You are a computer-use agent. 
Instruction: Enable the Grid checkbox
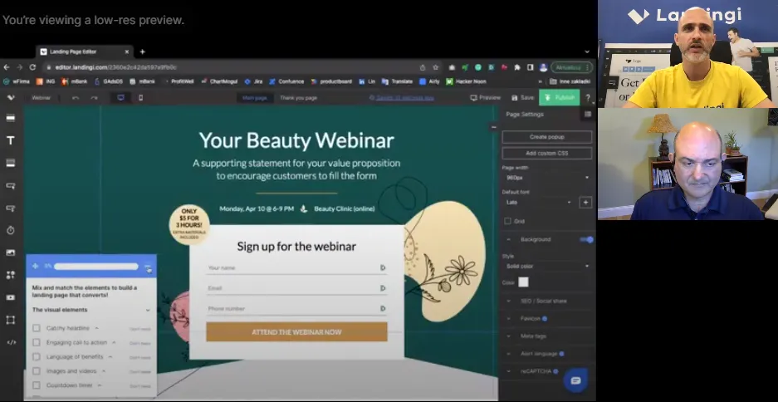(x=507, y=221)
